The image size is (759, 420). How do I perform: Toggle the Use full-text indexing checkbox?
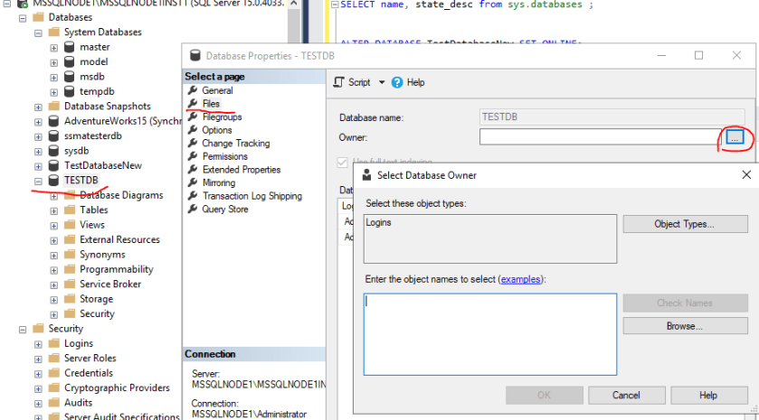(343, 163)
